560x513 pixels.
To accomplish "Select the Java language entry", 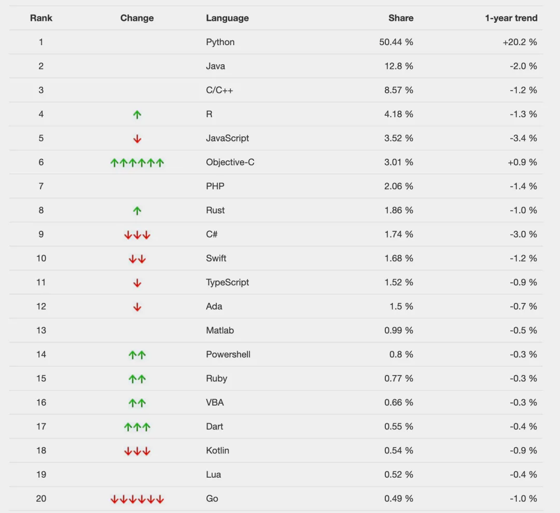I will (215, 66).
